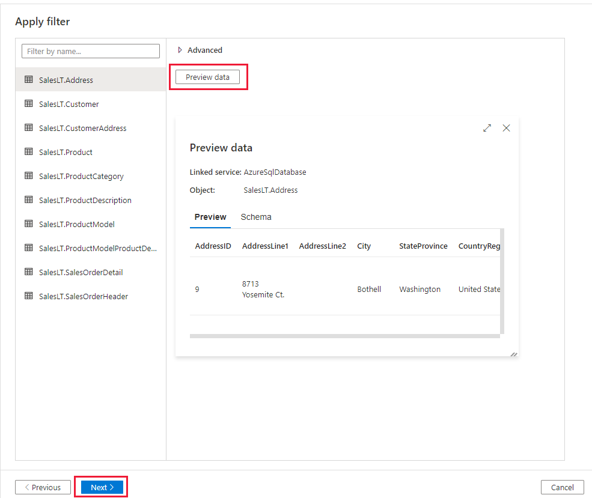Image resolution: width=592 pixels, height=498 pixels.
Task: Proceed by clicking Next
Action: [x=100, y=487]
